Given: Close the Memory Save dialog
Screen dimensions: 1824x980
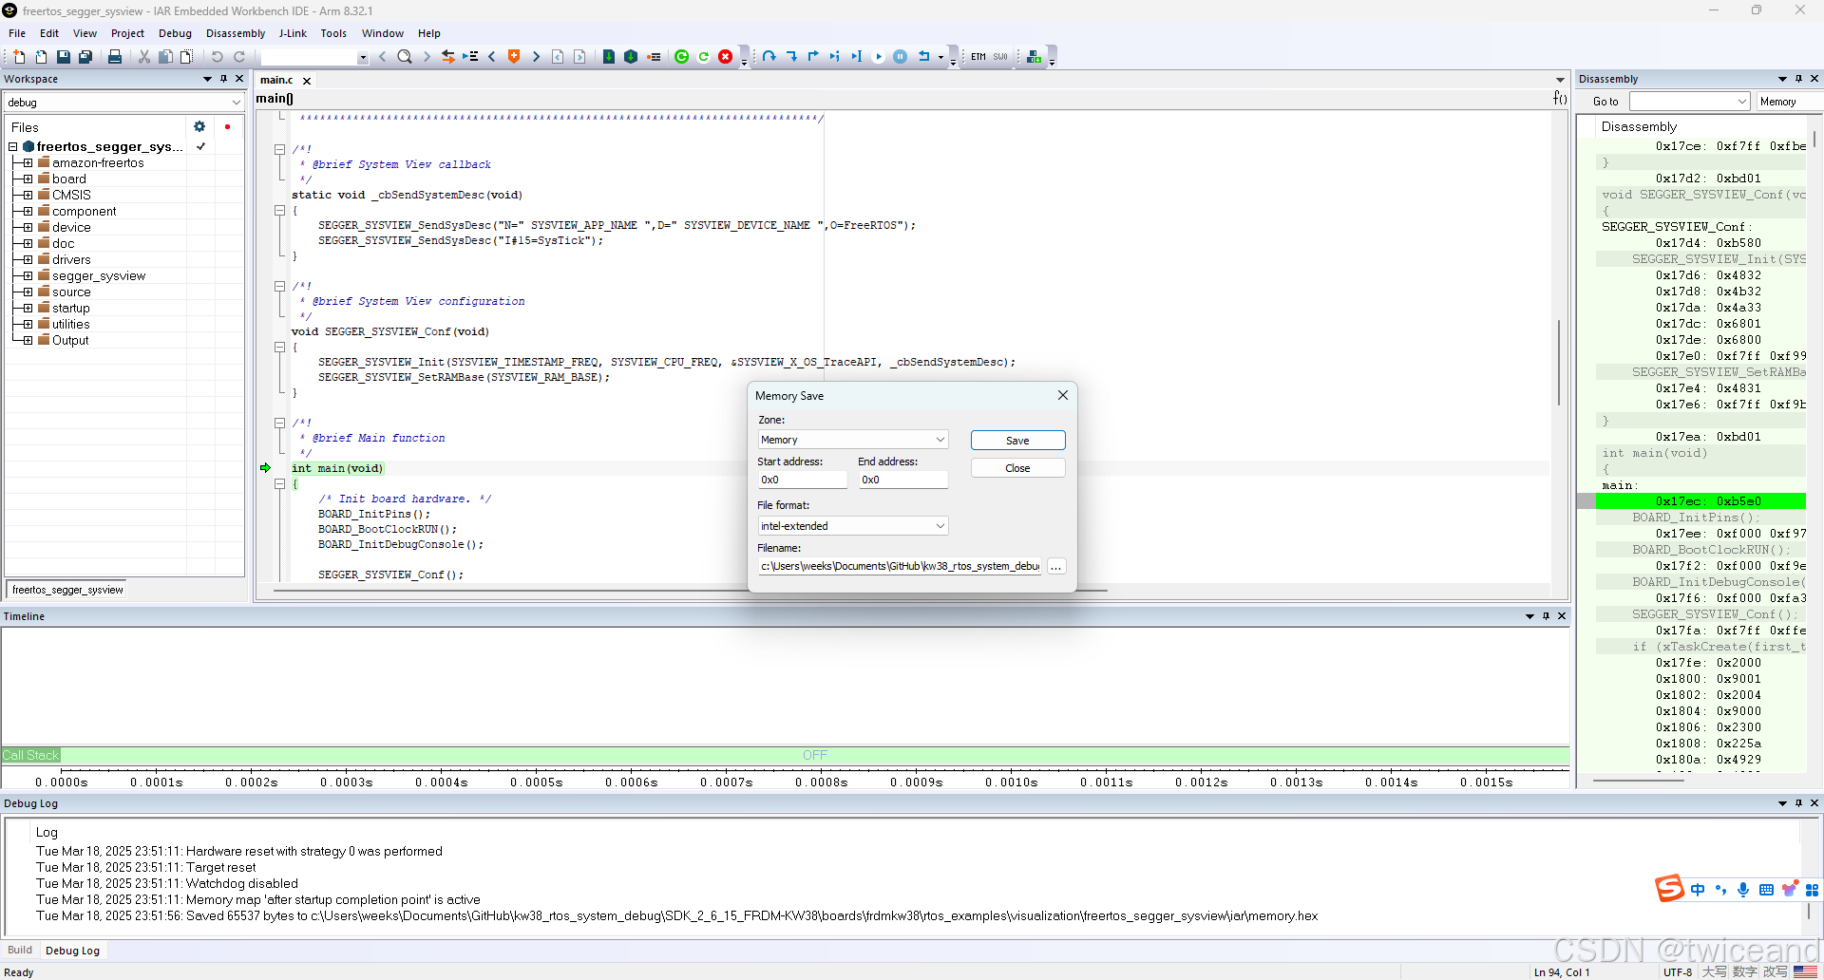Looking at the screenshot, I should [x=1063, y=395].
